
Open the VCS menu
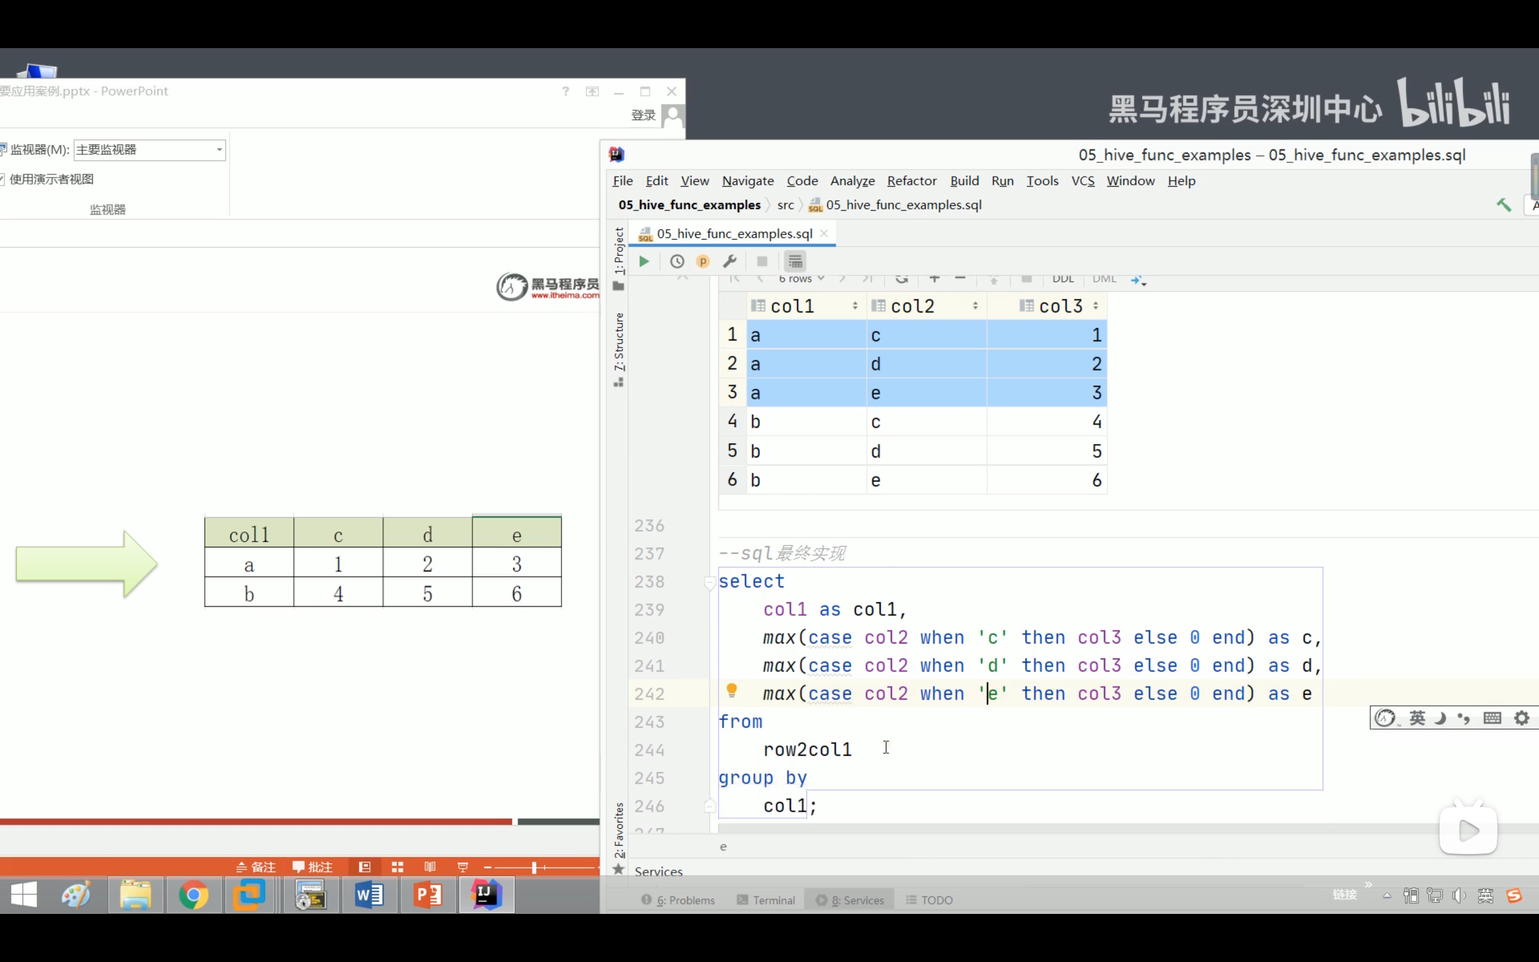(x=1083, y=181)
